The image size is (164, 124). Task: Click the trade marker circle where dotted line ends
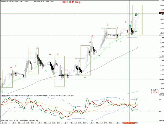136,15
